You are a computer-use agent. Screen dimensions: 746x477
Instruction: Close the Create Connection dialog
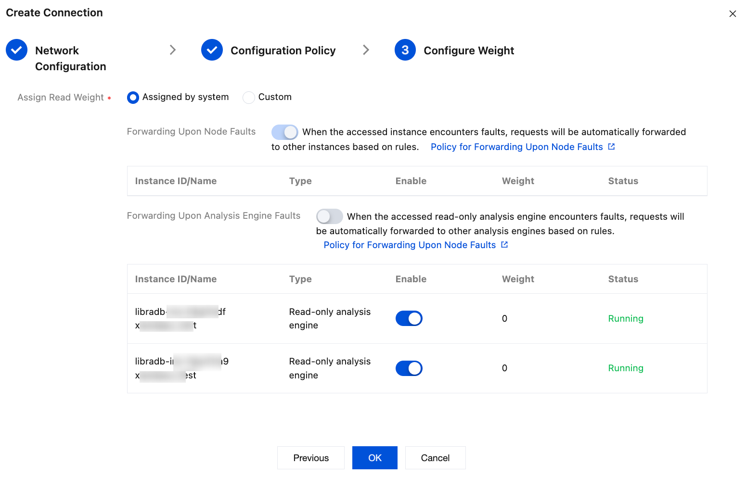click(x=733, y=14)
